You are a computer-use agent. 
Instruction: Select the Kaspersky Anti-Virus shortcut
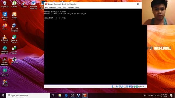point(5,50)
